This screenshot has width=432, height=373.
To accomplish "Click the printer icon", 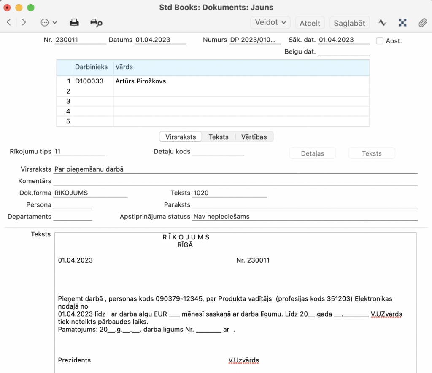I will coord(74,22).
